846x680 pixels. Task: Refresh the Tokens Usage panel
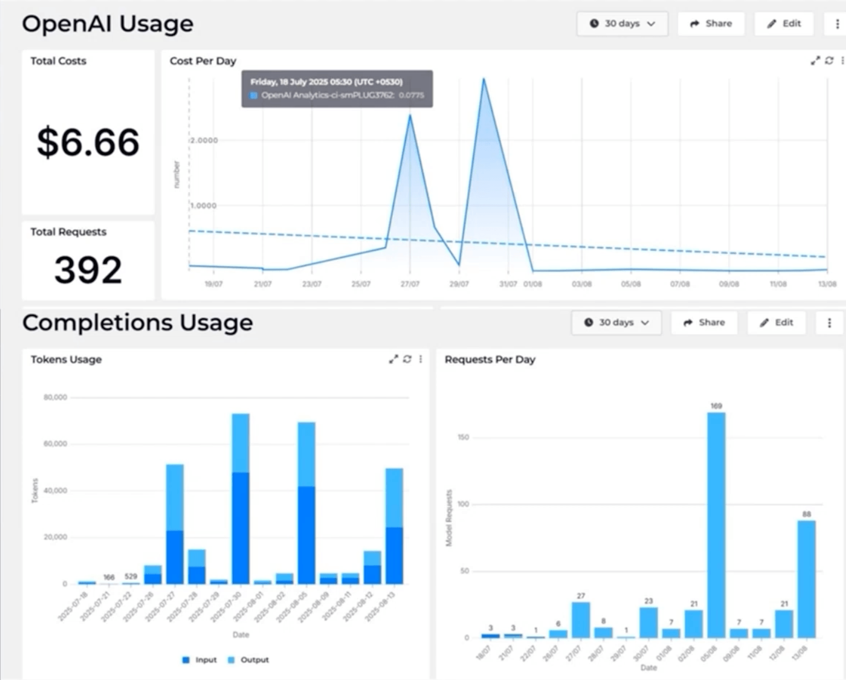[407, 359]
